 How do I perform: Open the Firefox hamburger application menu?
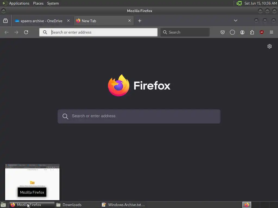point(271,32)
